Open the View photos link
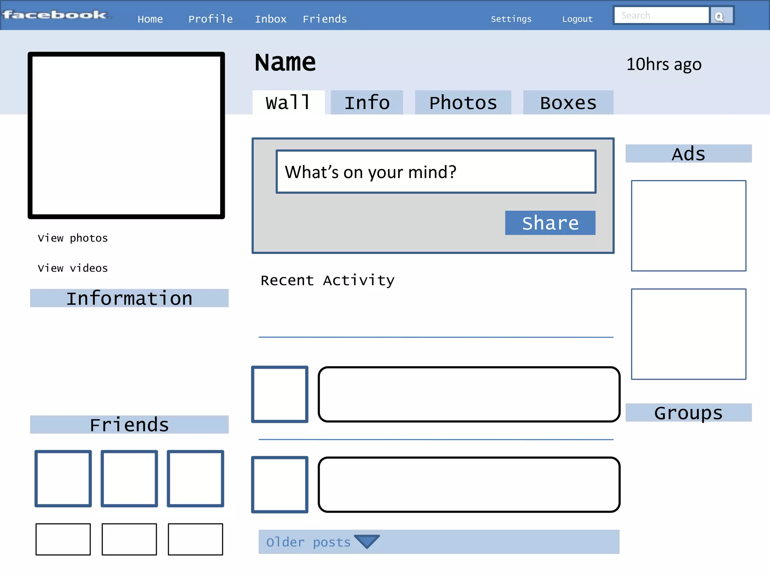The image size is (770, 578). coord(73,238)
